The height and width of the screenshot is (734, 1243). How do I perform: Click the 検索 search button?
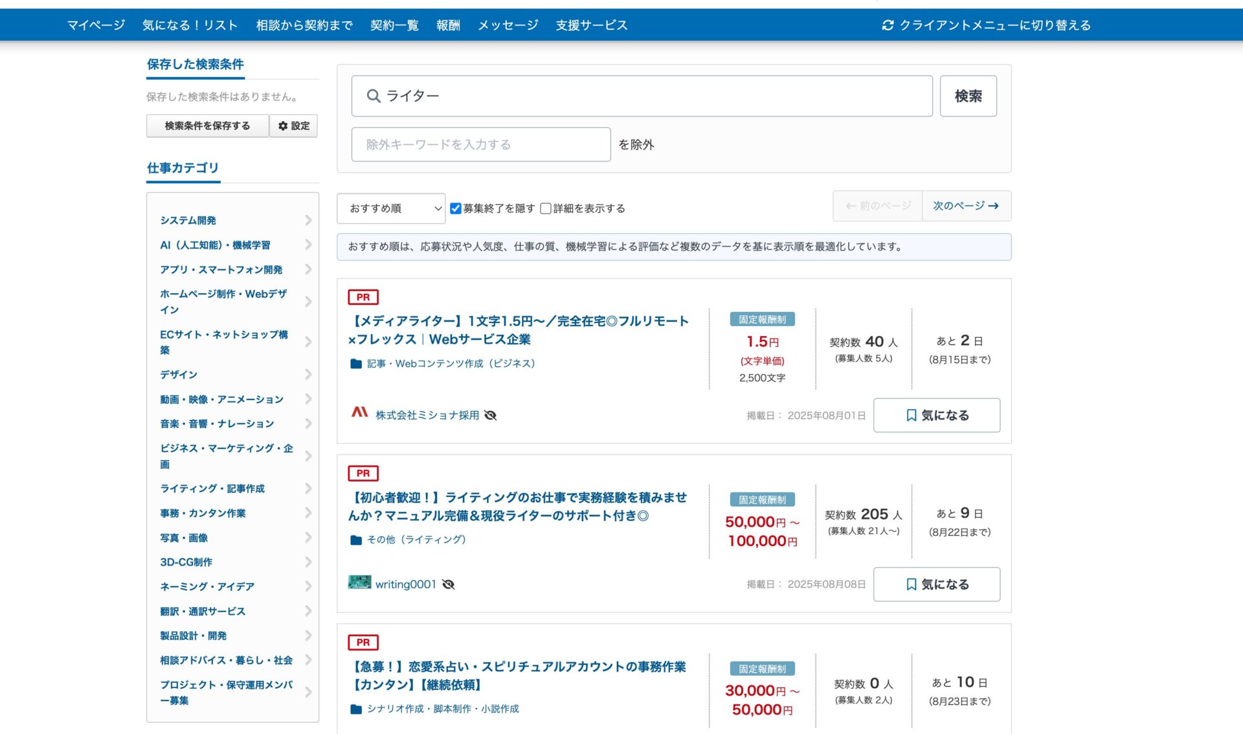click(969, 95)
